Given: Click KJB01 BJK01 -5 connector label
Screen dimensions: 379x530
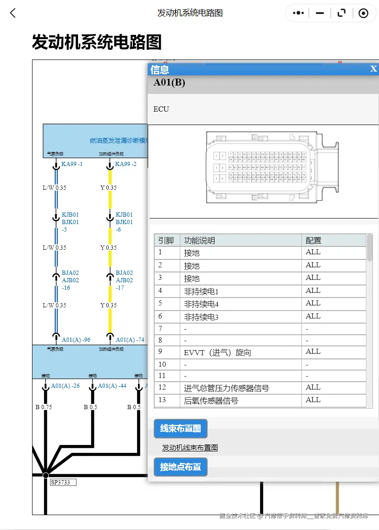Looking at the screenshot, I should pyautogui.click(x=70, y=222).
